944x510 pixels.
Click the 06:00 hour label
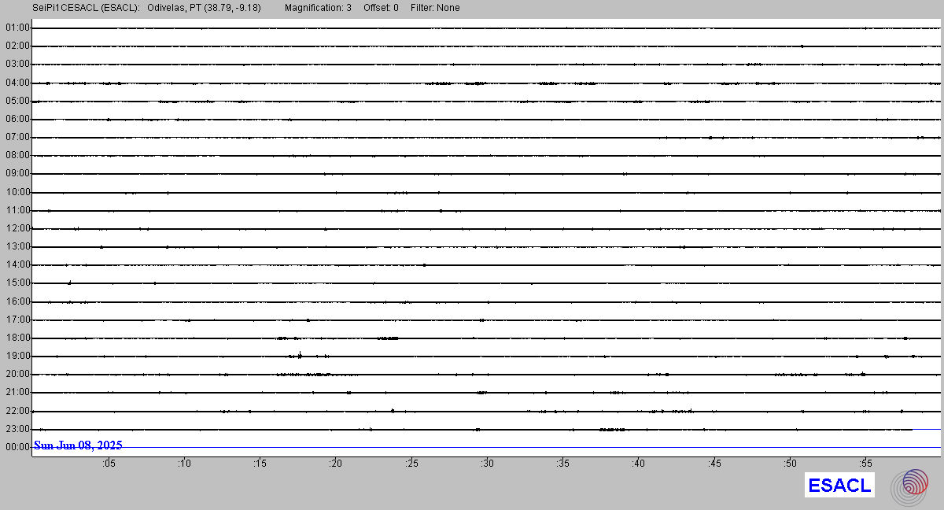pos(17,119)
